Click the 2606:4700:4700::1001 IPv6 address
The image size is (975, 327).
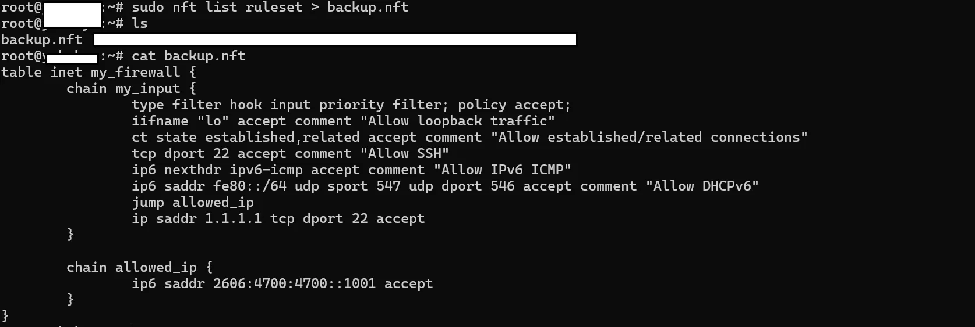pyautogui.click(x=294, y=283)
